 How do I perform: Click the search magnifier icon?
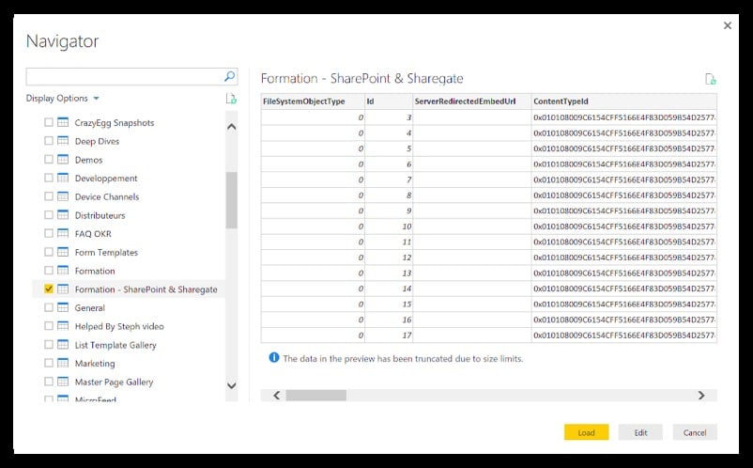pos(229,76)
